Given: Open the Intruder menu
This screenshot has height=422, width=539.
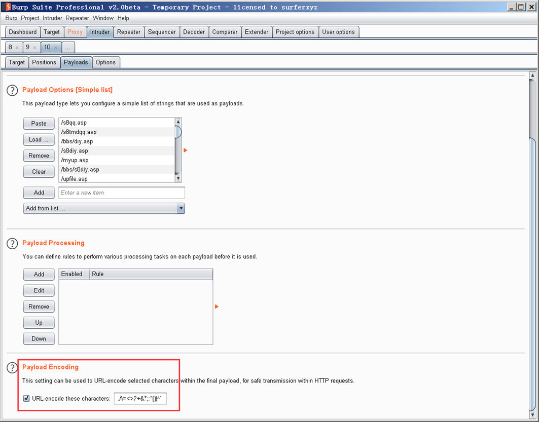Looking at the screenshot, I should (52, 18).
